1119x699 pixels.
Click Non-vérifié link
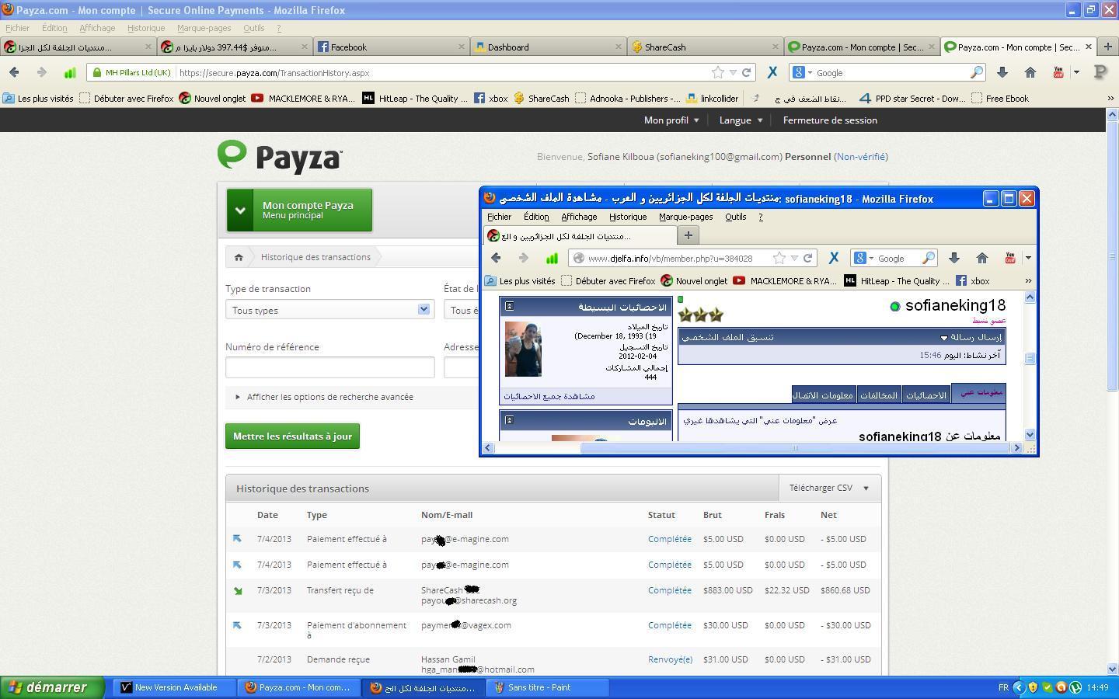[861, 156]
